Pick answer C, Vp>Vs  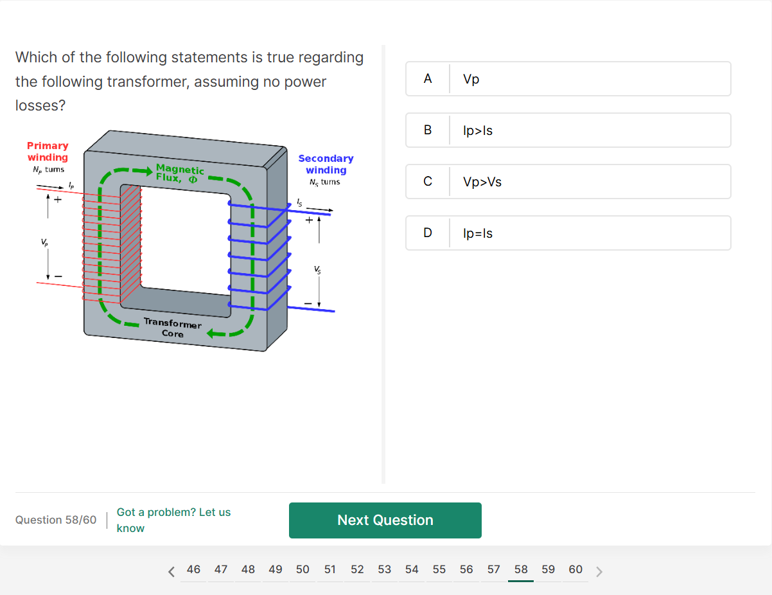pos(568,182)
